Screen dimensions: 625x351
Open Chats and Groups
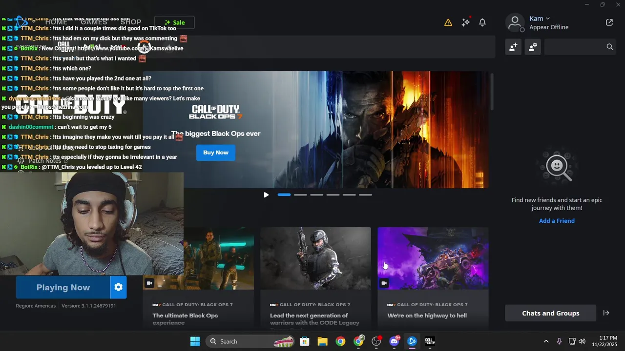[x=550, y=313]
